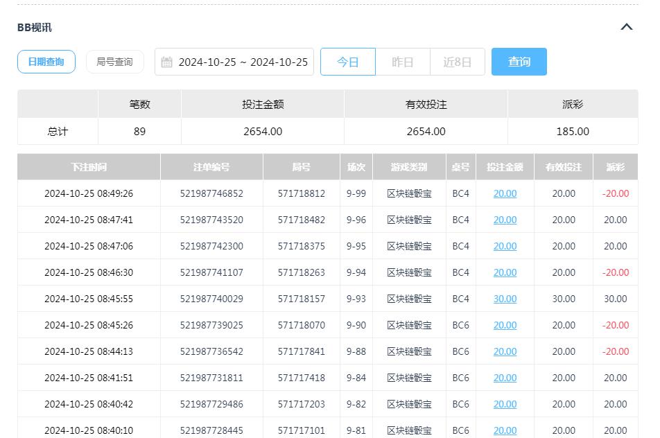Click the 今日 quick filter button

pos(348,62)
